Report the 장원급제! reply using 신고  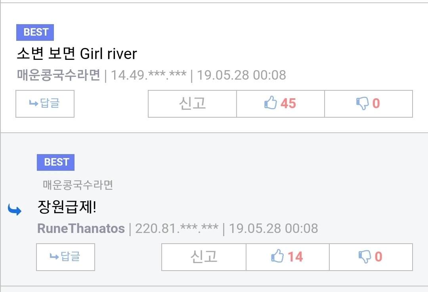click(204, 257)
